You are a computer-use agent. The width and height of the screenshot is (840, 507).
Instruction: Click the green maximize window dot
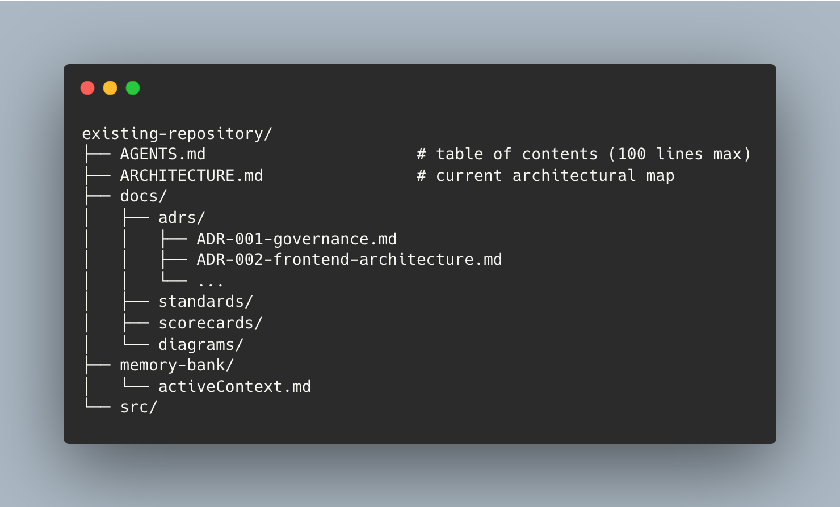click(133, 88)
